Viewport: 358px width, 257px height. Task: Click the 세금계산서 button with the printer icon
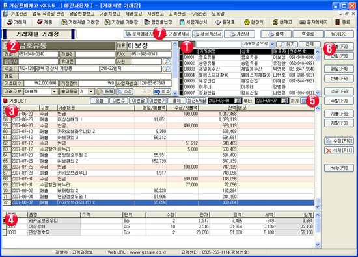[x=208, y=34]
